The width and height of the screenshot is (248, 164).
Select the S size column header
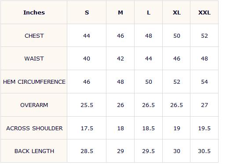[x=87, y=12]
